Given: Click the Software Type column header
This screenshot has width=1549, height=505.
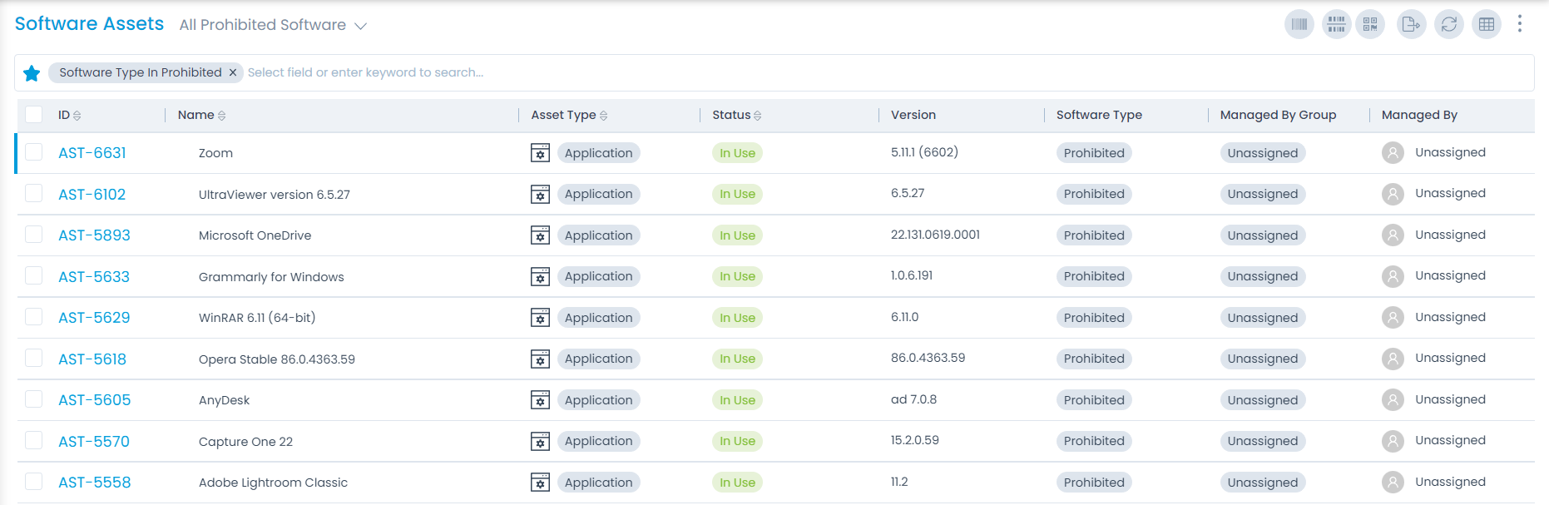Looking at the screenshot, I should (x=1099, y=115).
